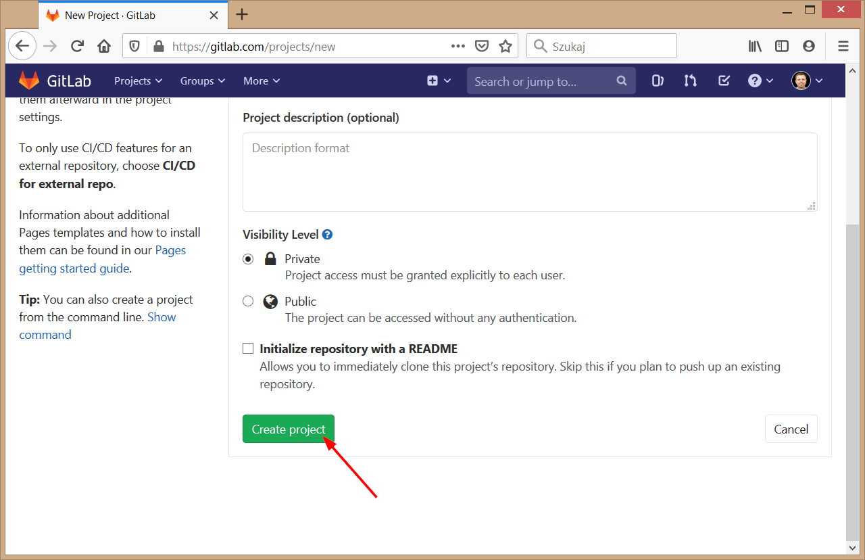Click the vertical page scrollbar
Viewport: 865px width, 560px height.
(x=852, y=379)
